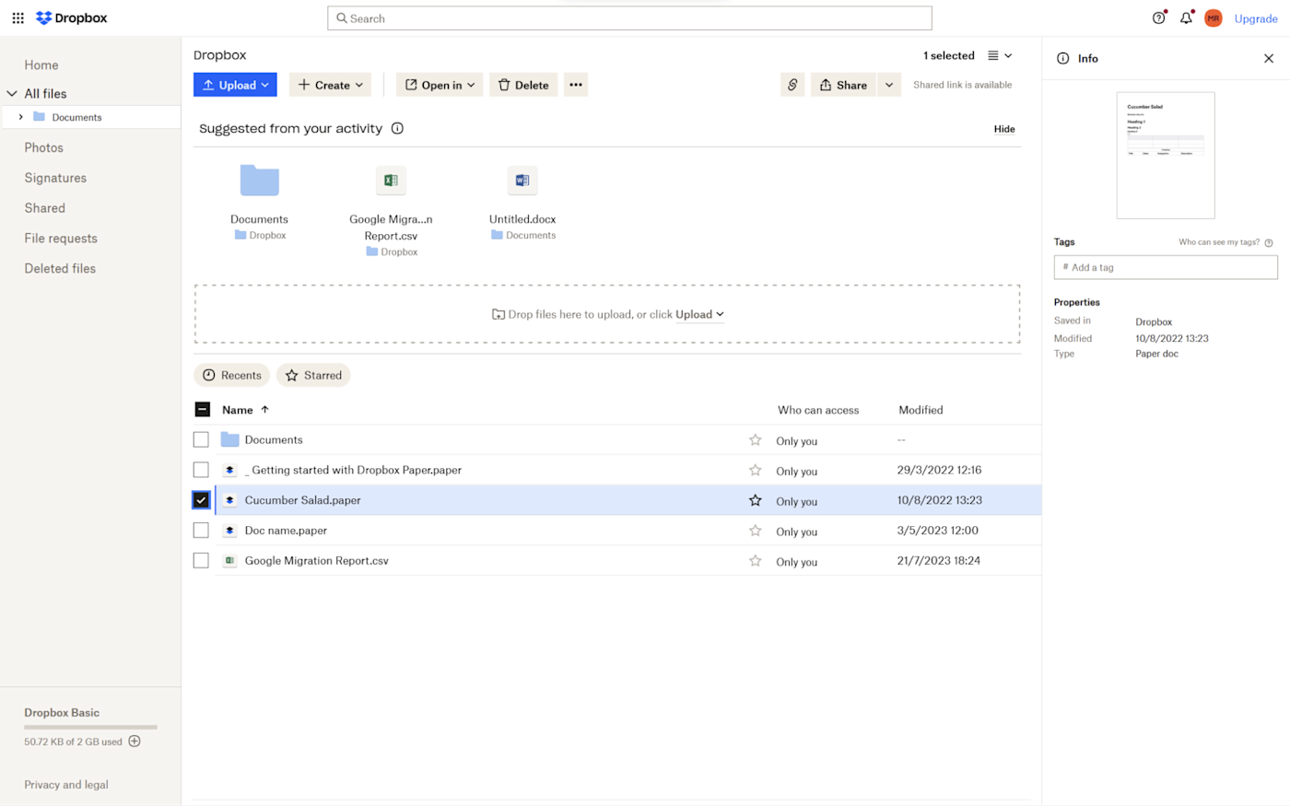Click the Search input field
The height and width of the screenshot is (806, 1290).
629,18
